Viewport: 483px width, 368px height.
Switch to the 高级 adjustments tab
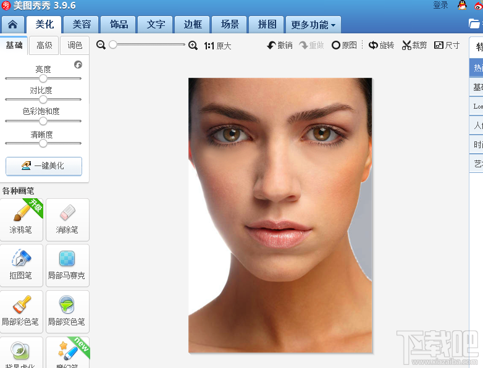coord(44,46)
